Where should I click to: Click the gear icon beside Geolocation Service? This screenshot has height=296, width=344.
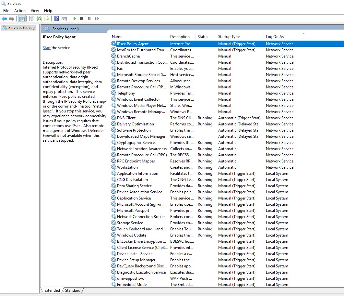[114, 198]
